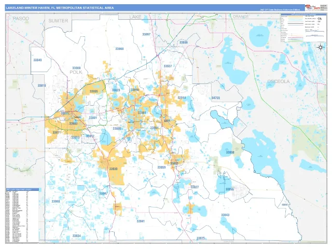Select ZIP code label 33855
This screenshot has width=332, height=249.
pos(229,189)
